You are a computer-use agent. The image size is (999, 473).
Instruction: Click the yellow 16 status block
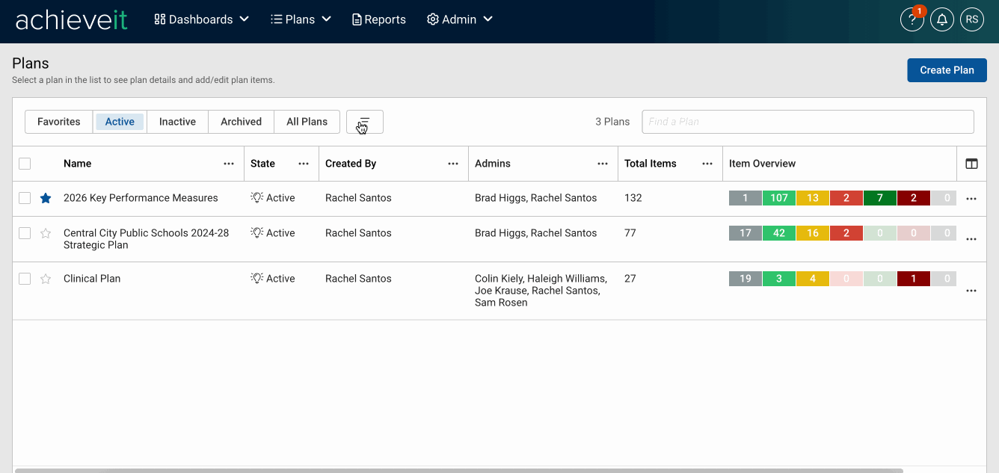813,233
